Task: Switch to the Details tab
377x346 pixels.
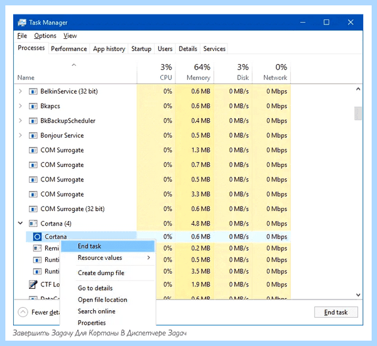Action: coord(188,49)
